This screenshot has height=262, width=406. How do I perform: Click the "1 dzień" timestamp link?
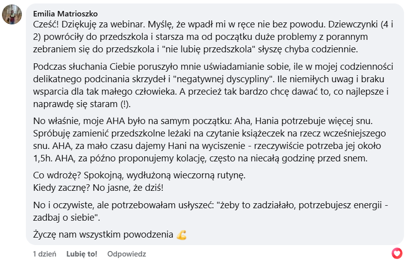click(x=44, y=254)
